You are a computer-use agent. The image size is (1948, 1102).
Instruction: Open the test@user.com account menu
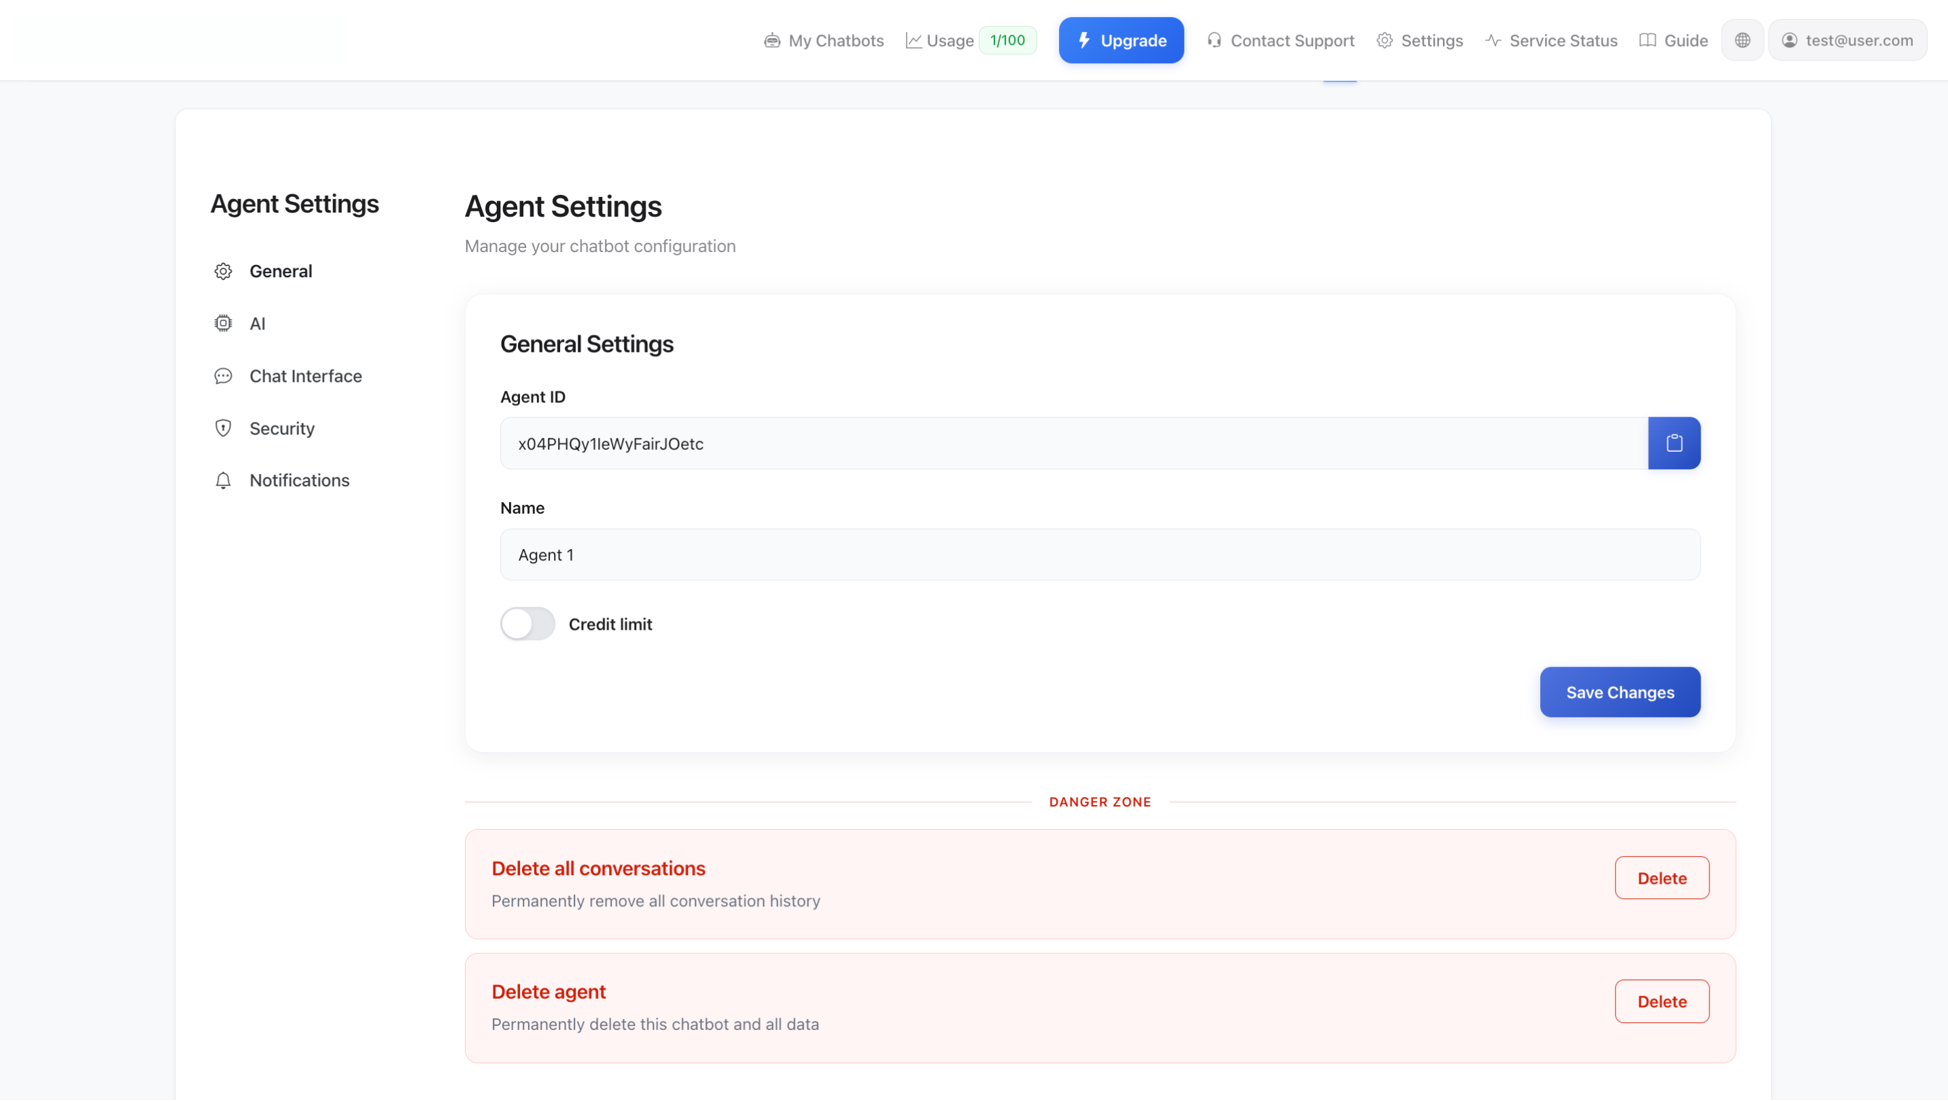coord(1847,40)
